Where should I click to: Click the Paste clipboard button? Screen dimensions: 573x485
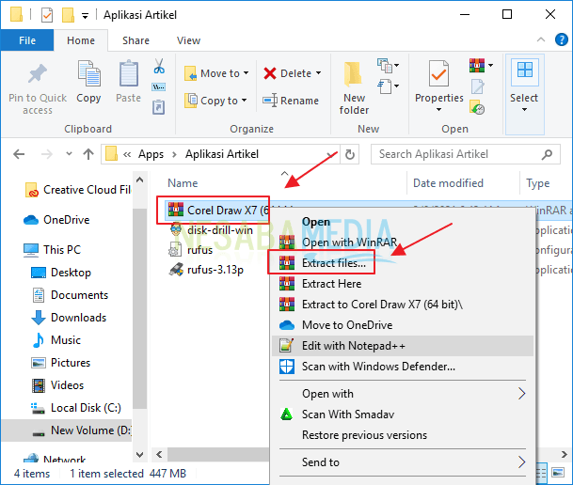[x=128, y=82]
